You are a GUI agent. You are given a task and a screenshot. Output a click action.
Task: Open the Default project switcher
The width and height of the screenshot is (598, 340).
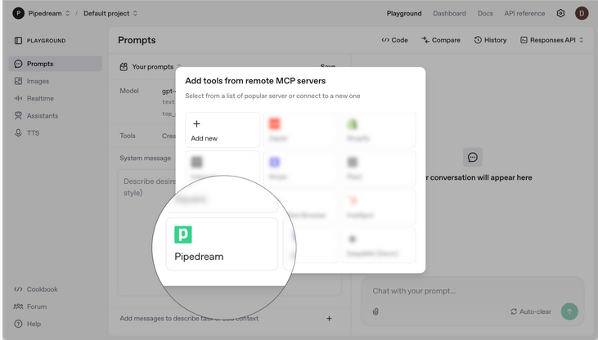pos(110,13)
